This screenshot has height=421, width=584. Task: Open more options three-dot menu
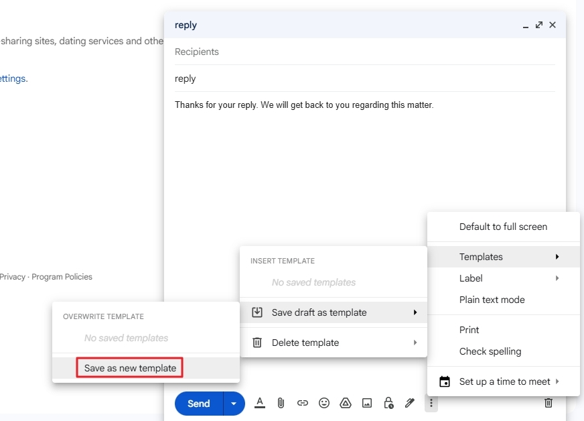click(431, 403)
